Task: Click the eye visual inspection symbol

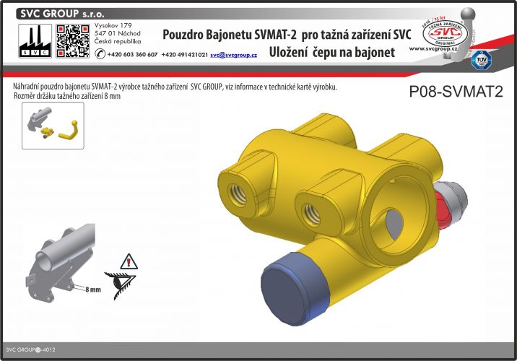Action: click(x=120, y=285)
